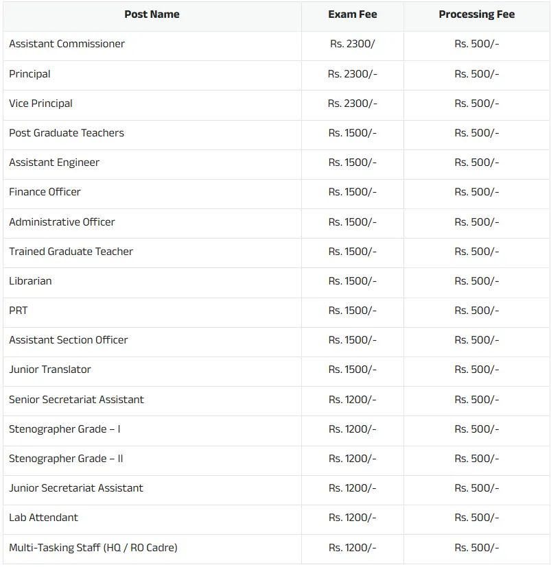The width and height of the screenshot is (551, 567).
Task: Click Post Graduate Teachers text
Action: tap(67, 133)
